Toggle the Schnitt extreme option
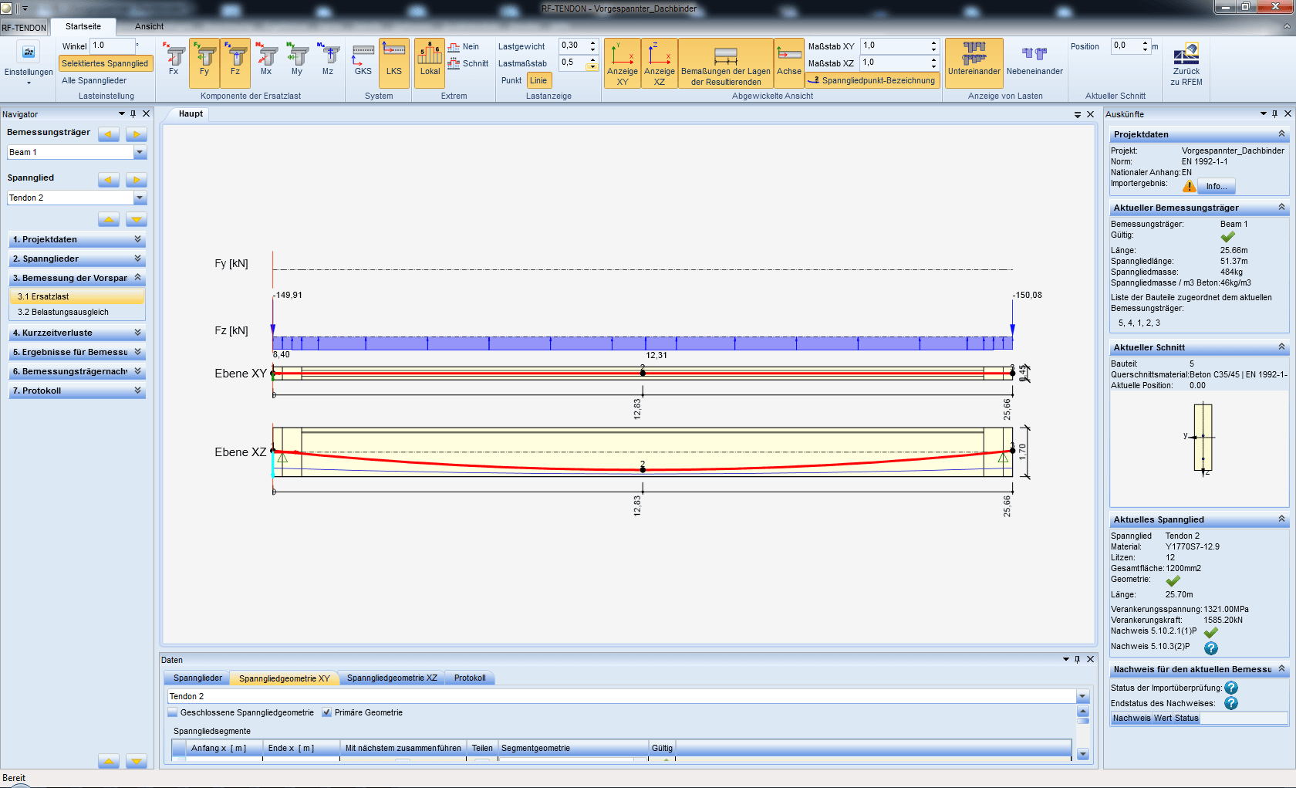Screen dimensions: 1296x788 click(x=468, y=64)
